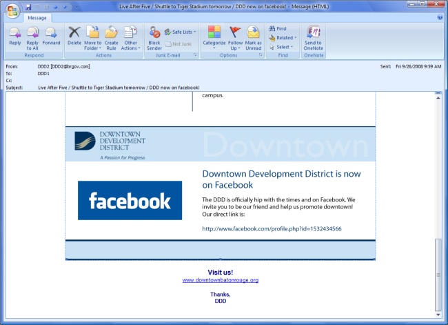Viewport: 448px width, 325px height.
Task: Open www.downtownbatonrouge.org link
Action: (x=220, y=280)
